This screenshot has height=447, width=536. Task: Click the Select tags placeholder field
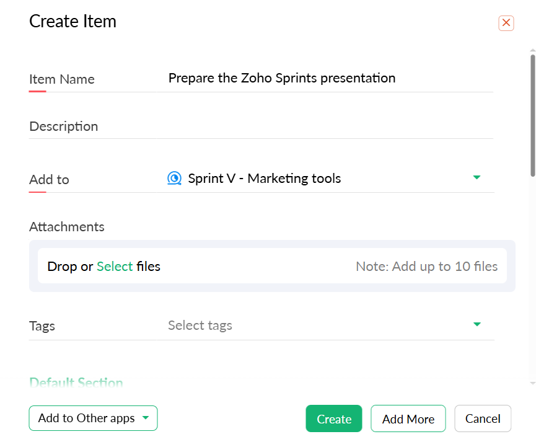(200, 325)
